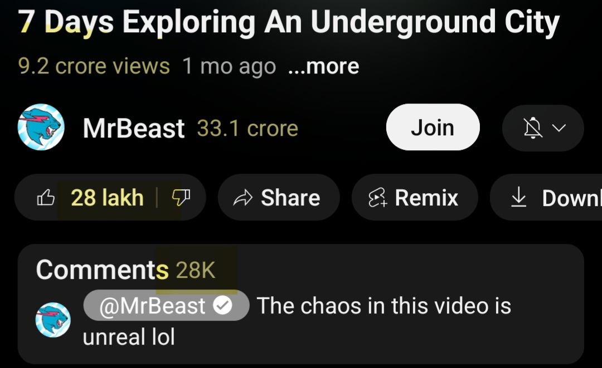Tap the thumbs-down dislike icon
This screenshot has height=368, width=602.
181,198
